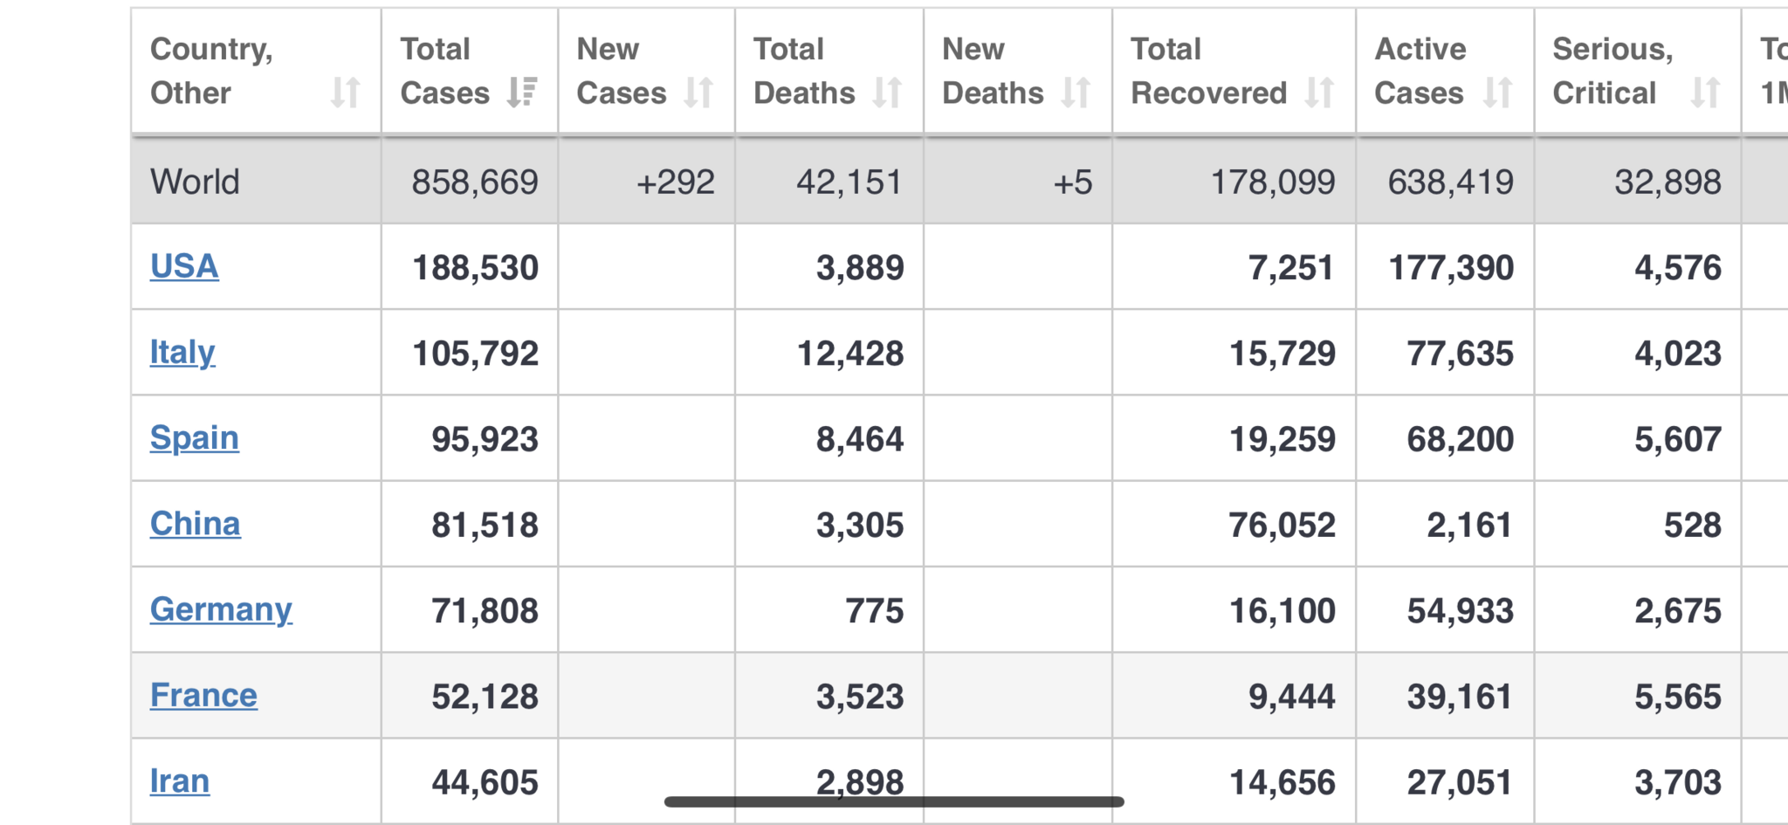Click Total Cases sort descending icon
The height and width of the screenshot is (825, 1788).
[522, 93]
